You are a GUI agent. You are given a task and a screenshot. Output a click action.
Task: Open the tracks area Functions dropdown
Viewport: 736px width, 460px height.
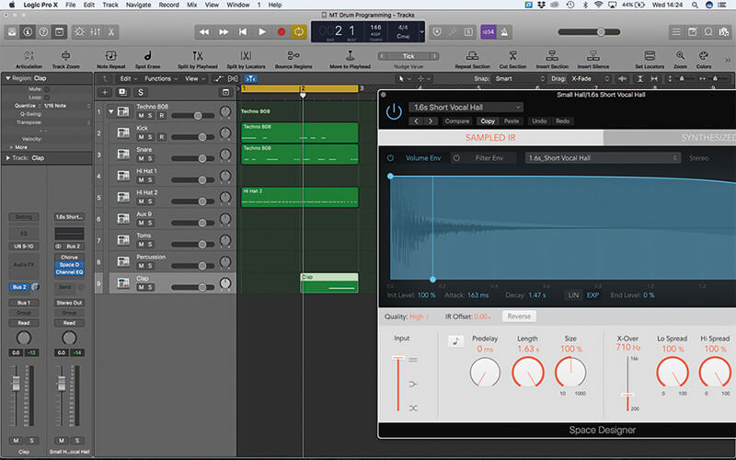[x=161, y=78]
